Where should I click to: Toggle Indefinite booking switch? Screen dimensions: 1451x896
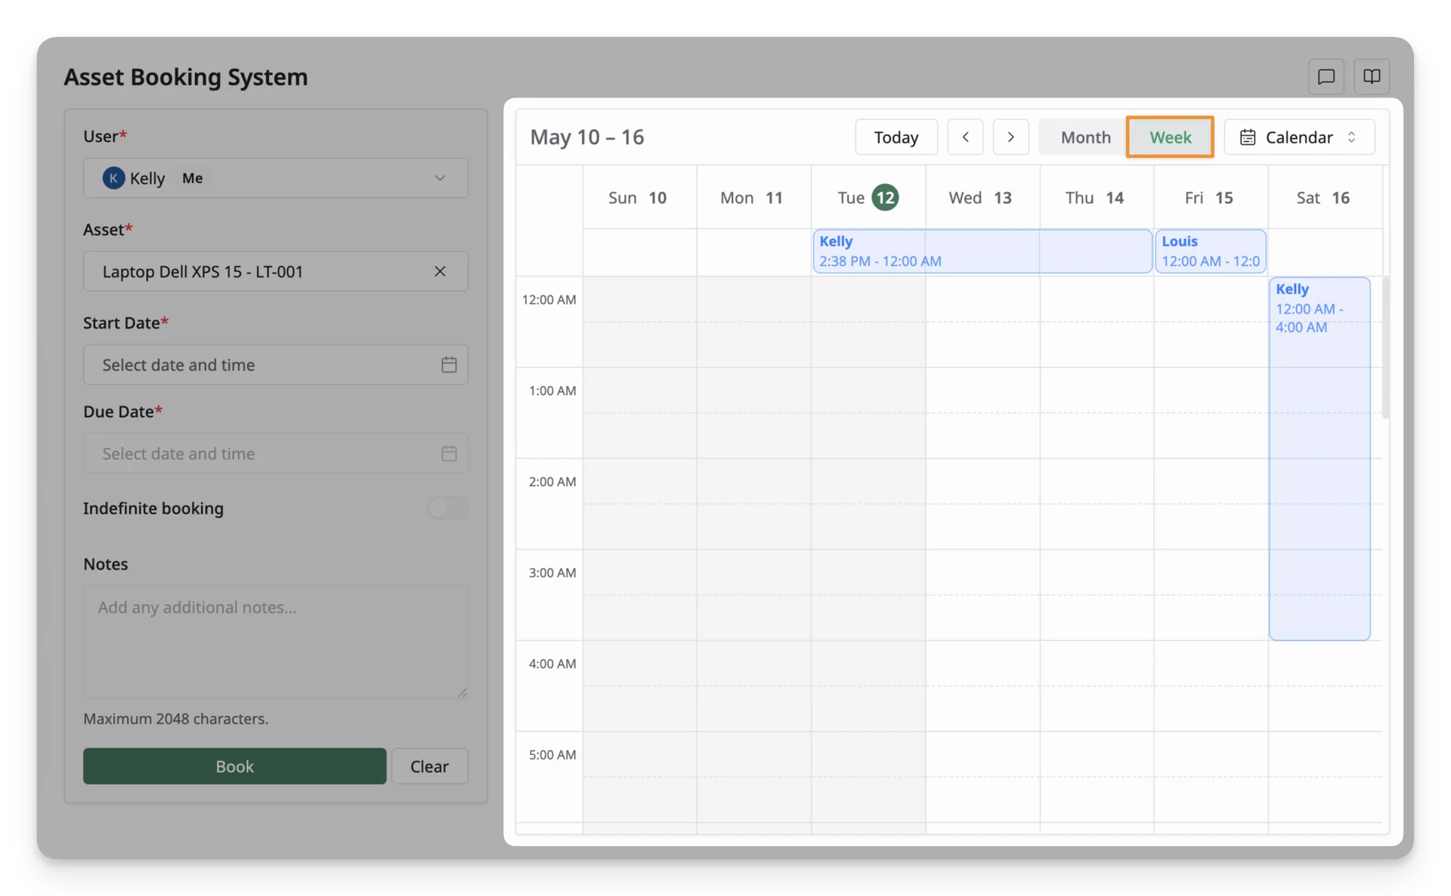447,508
